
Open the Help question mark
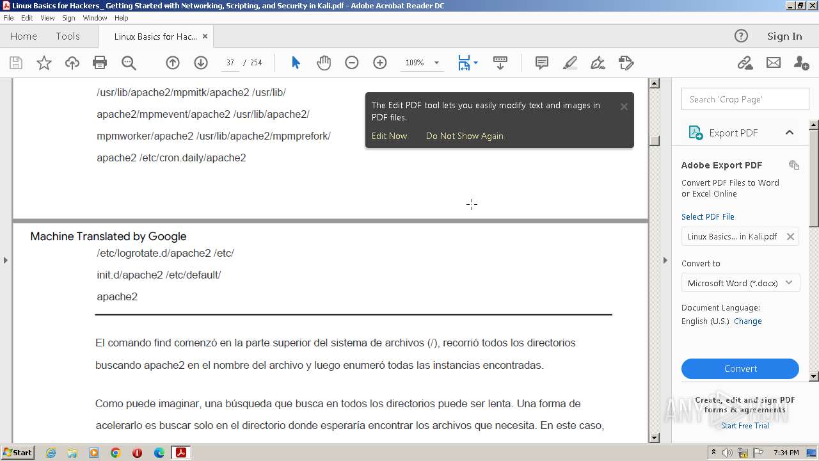click(x=741, y=36)
